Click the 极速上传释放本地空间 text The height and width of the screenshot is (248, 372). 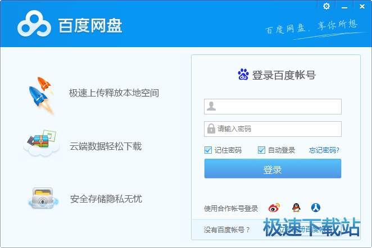coord(114,93)
